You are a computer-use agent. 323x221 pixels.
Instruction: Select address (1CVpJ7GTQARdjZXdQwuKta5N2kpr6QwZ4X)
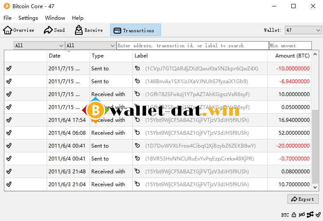202,69
